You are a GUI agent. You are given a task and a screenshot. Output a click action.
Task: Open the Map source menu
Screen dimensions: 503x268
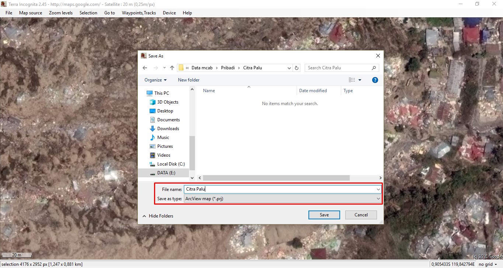click(31, 13)
